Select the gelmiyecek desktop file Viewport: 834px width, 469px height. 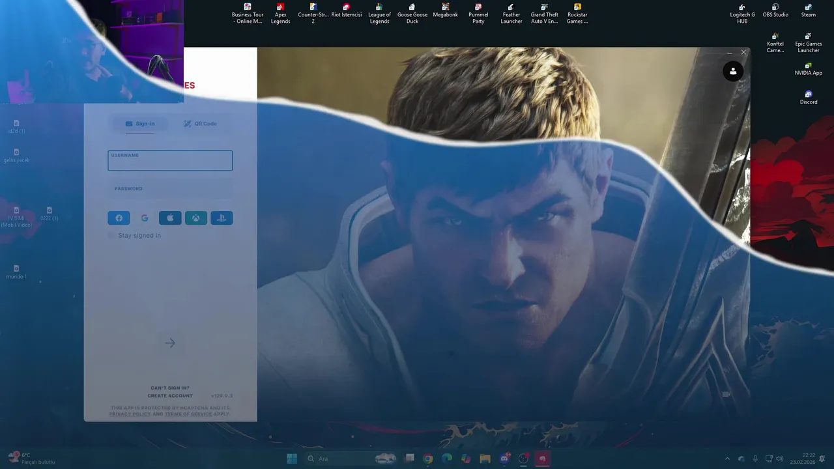point(16,156)
